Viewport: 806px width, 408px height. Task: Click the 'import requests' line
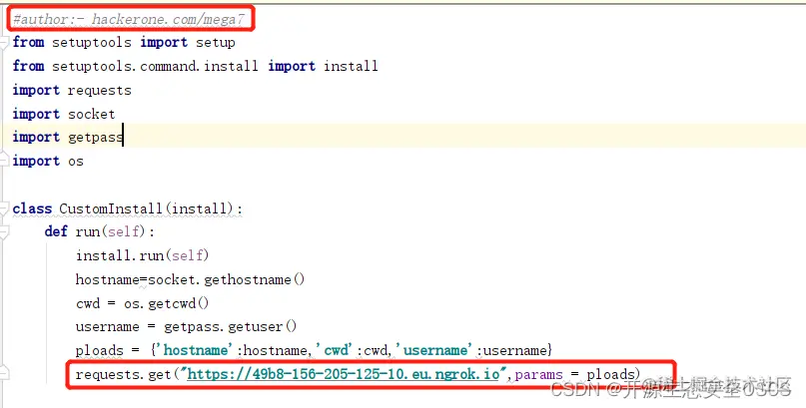pyautogui.click(x=72, y=91)
